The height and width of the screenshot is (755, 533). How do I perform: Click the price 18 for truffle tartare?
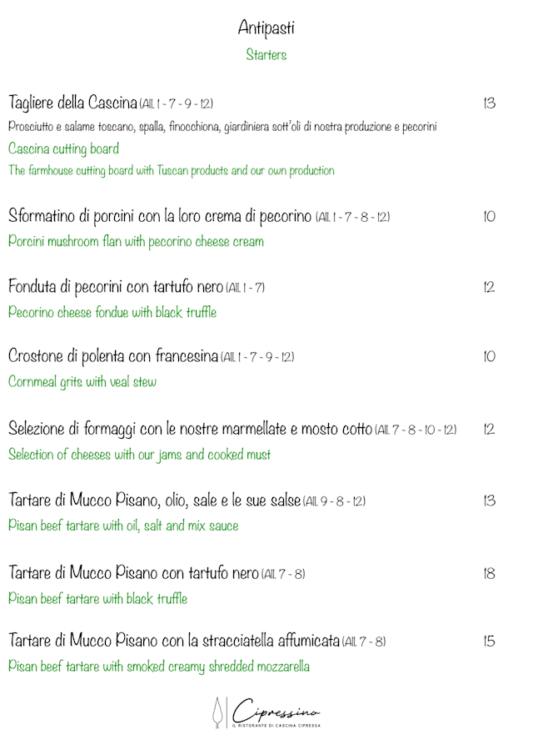pos(489,573)
